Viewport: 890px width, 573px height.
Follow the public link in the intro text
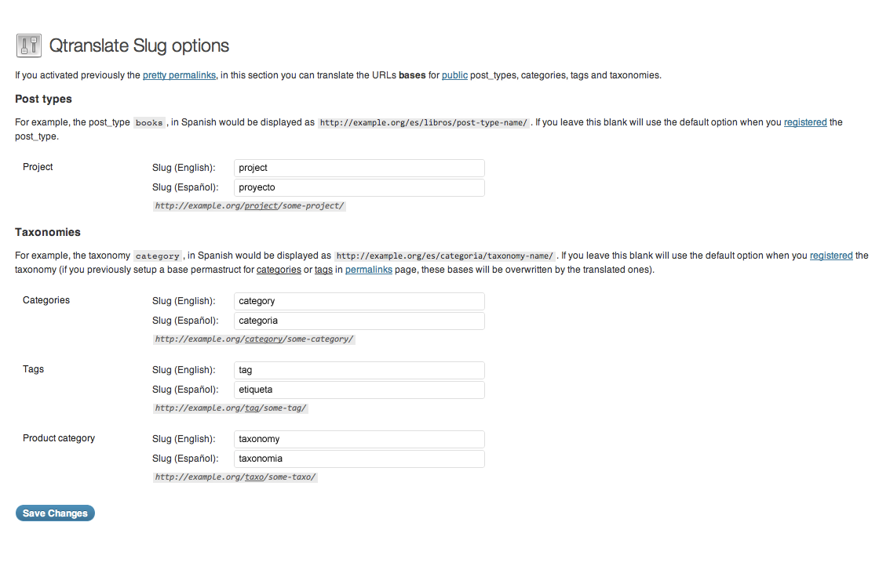[454, 75]
